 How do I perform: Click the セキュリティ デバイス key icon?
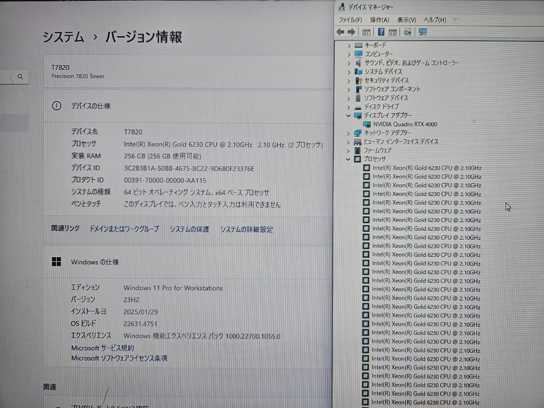tap(358, 80)
